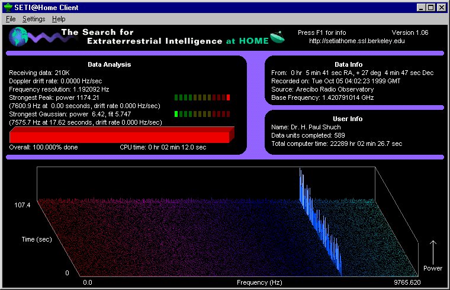Click the setiathome.ssl.berkeley.edu URL
This screenshot has width=450, height=290.
pyautogui.click(x=356, y=41)
